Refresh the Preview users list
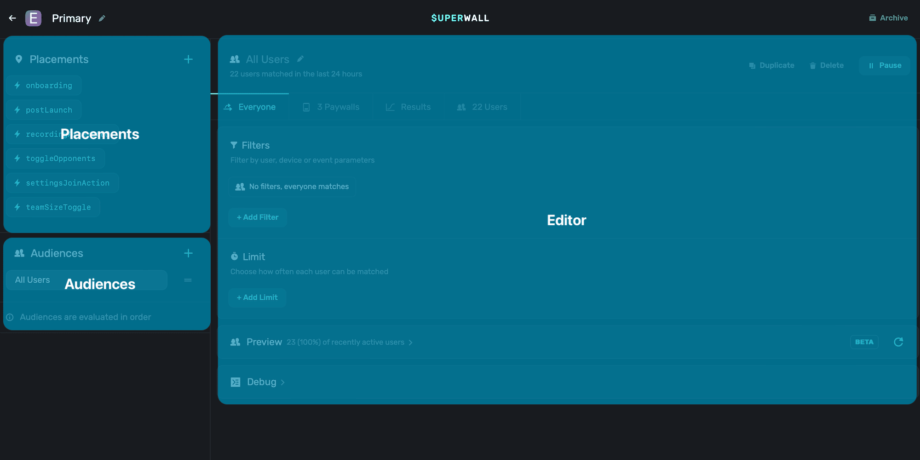This screenshot has height=460, width=920. click(898, 342)
